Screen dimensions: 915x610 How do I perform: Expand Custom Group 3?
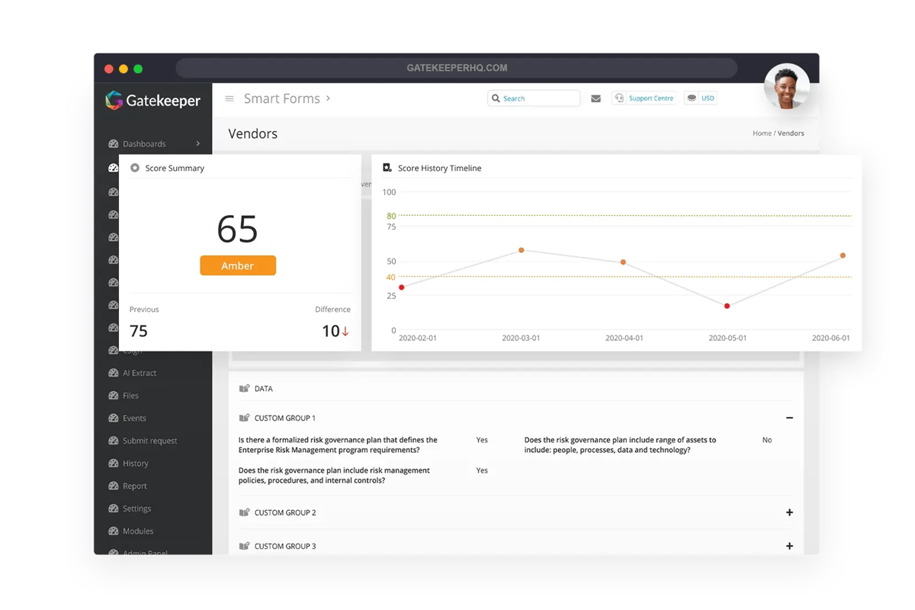coord(790,546)
